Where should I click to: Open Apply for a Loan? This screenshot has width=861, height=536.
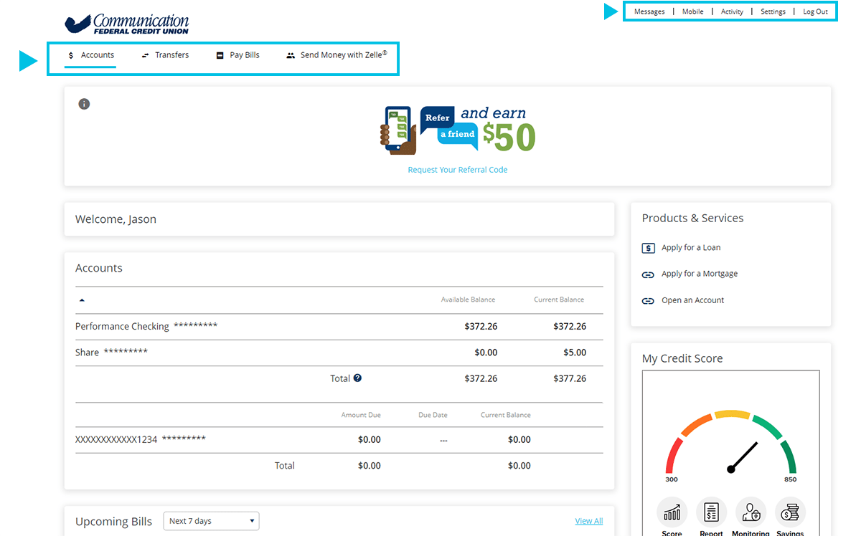690,247
